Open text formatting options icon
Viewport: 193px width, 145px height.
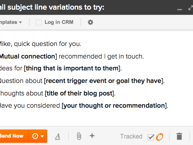pos(58,137)
